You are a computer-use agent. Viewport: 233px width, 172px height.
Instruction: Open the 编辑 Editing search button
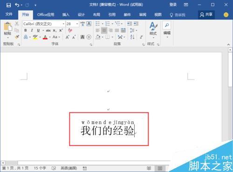167,30
